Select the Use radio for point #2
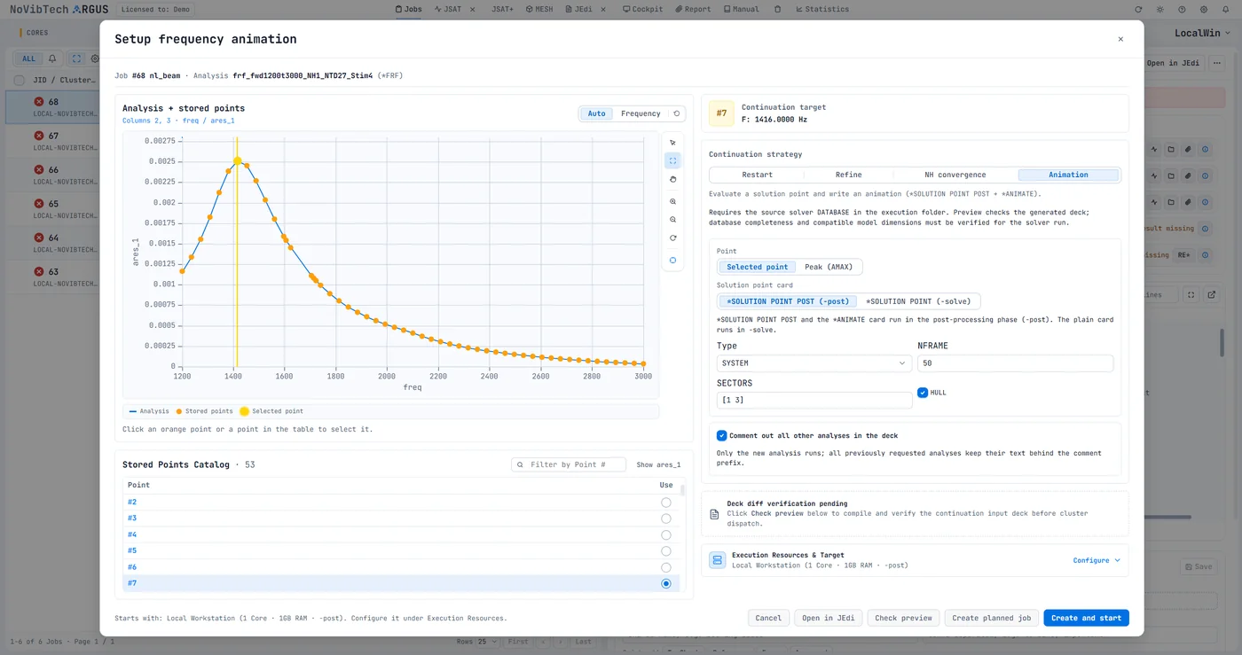 coord(666,503)
